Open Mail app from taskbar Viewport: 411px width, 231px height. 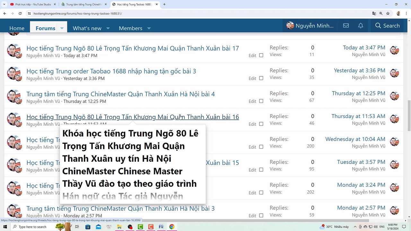pos(98,227)
